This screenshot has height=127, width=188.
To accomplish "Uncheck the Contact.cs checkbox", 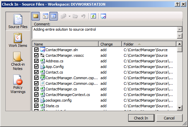I will click(x=36, y=72).
